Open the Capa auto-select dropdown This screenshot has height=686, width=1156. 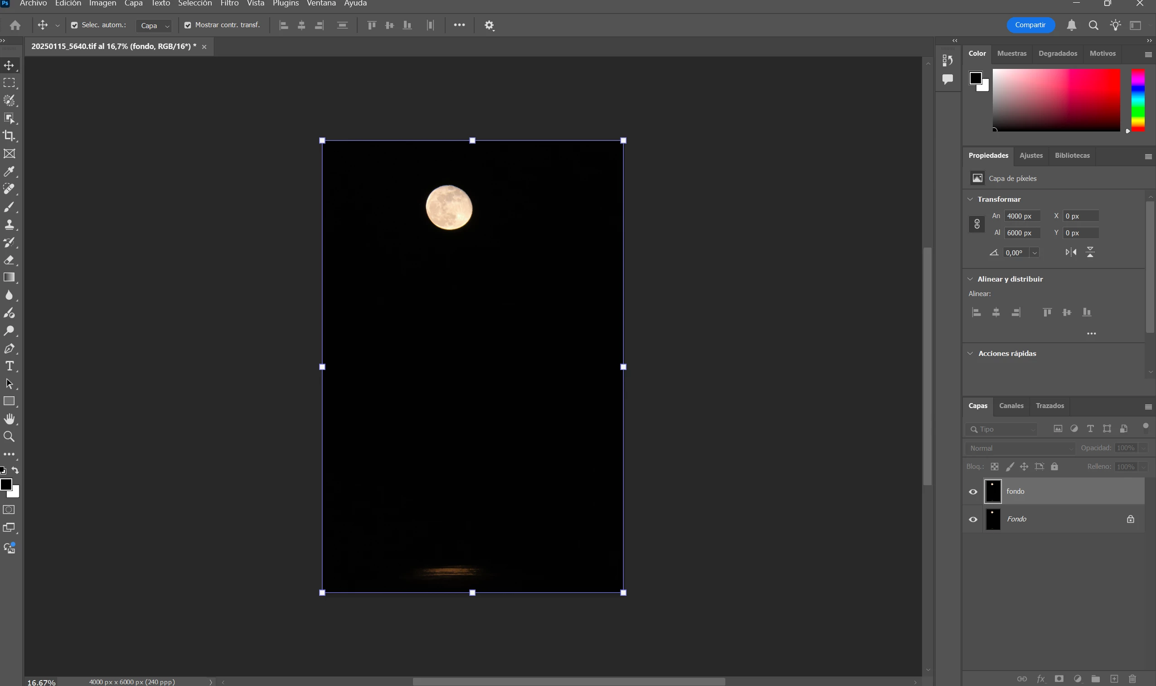pos(155,26)
